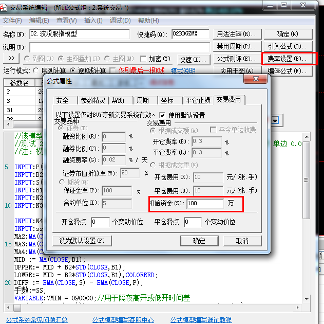This screenshot has height=324, width=324.
Task: Close the 公式属性 dialog with X
Action: pos(256,79)
